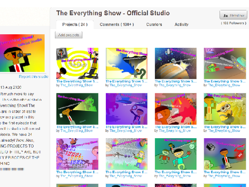
Task: Open the Curators tab
Action: coord(154,24)
